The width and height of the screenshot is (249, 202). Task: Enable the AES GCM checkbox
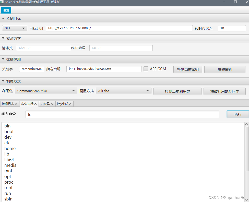click(146, 69)
